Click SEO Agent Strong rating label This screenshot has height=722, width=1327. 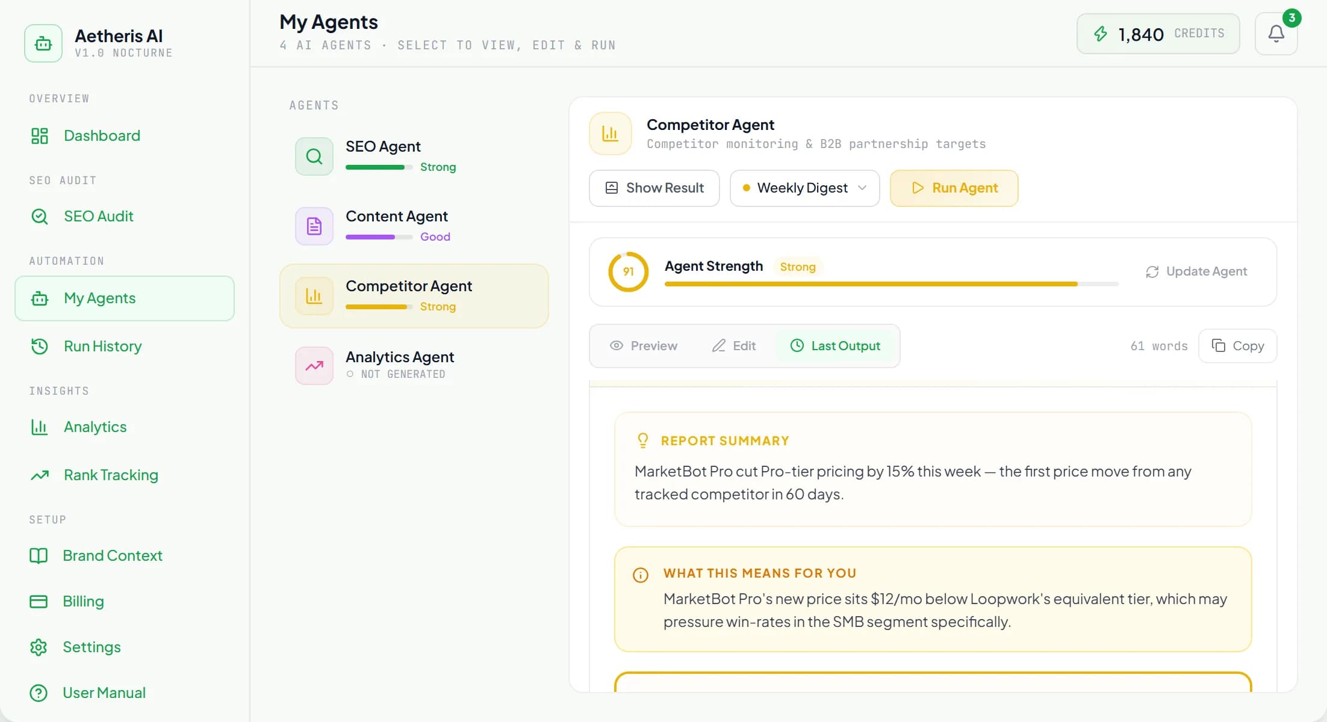(x=438, y=167)
